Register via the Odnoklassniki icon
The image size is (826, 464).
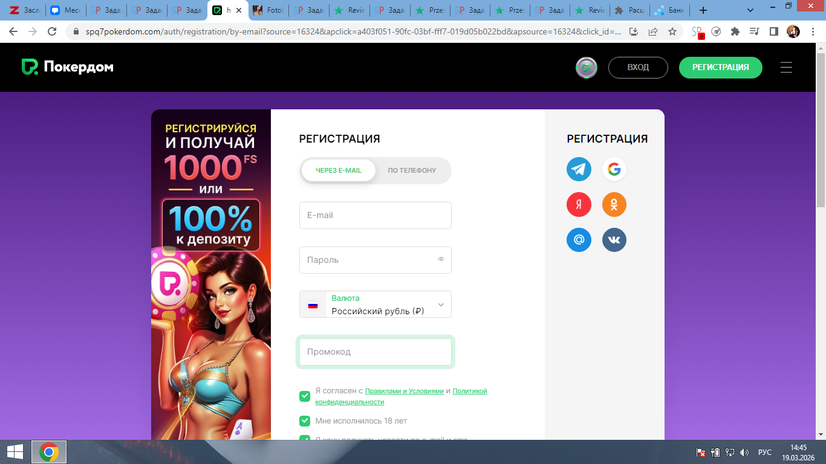click(614, 205)
